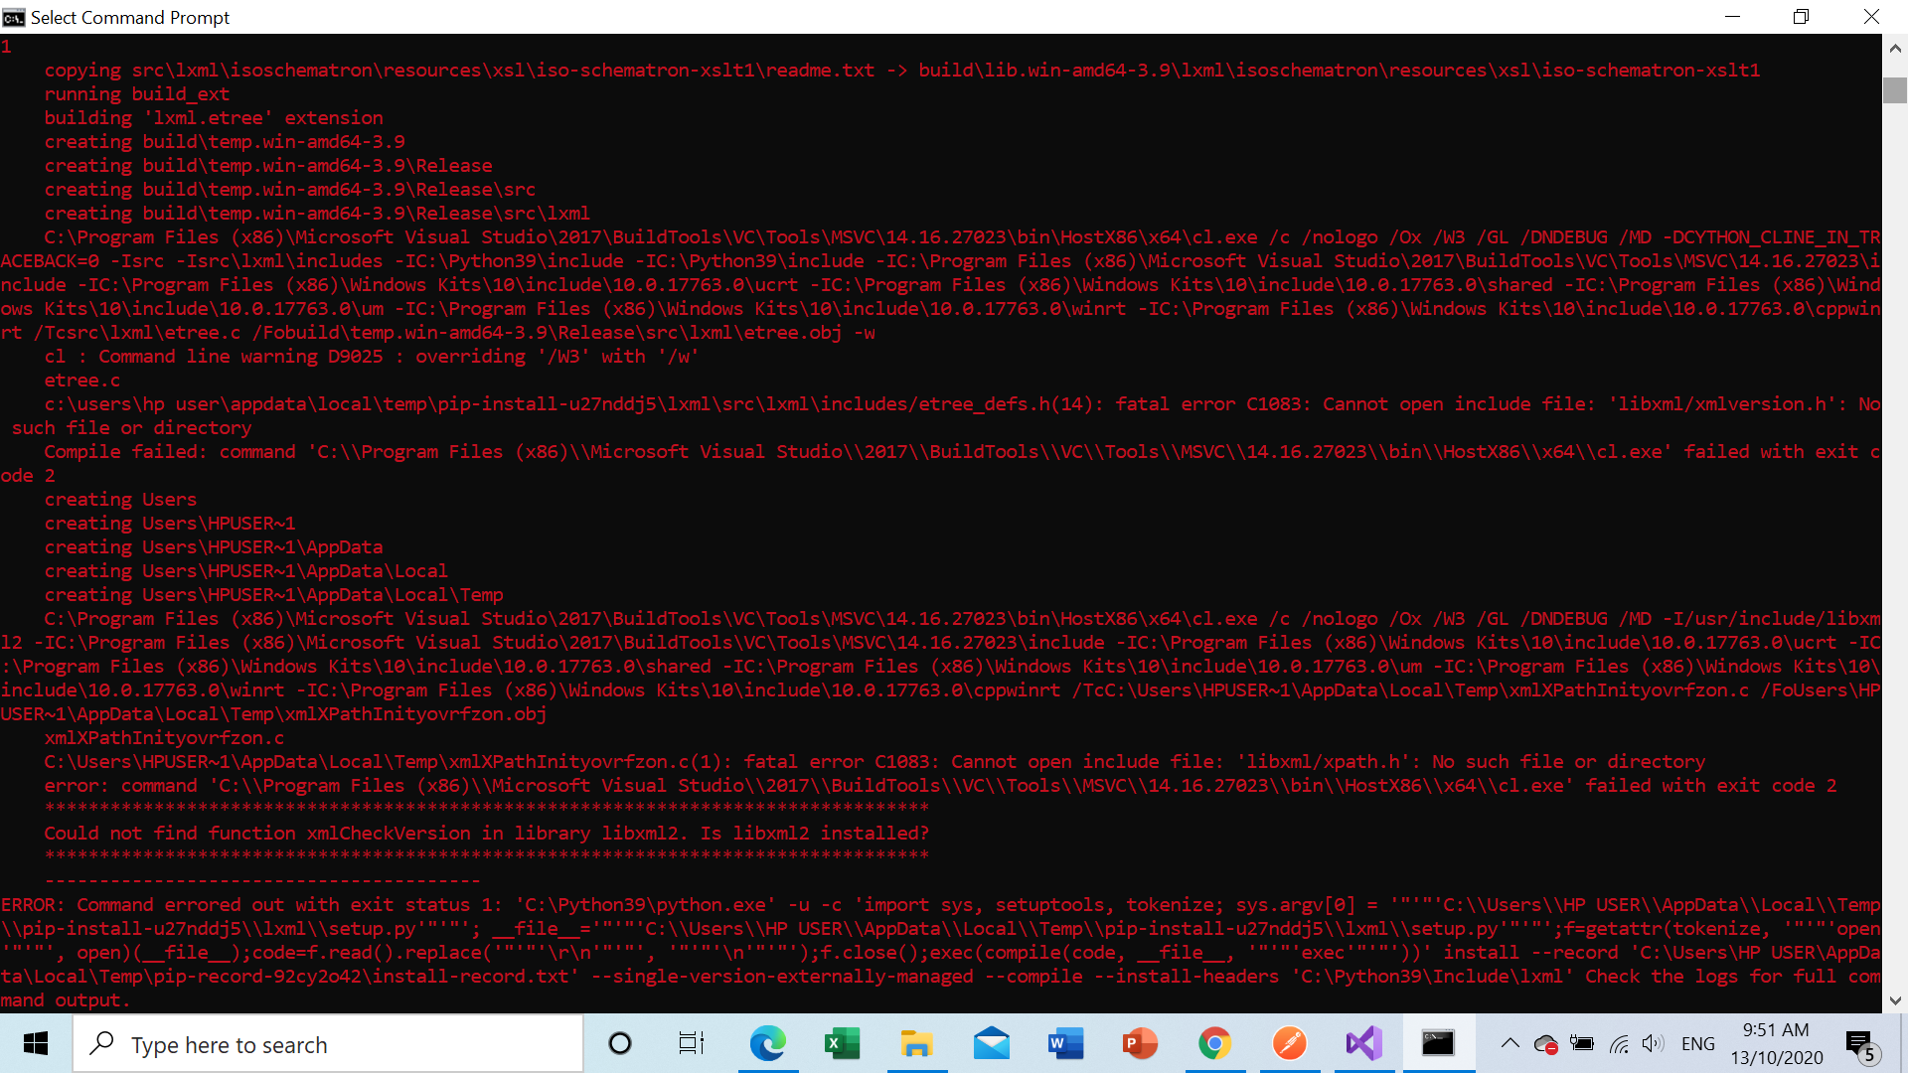The width and height of the screenshot is (1908, 1073).
Task: Open Visual Studio from the taskbar
Action: [1363, 1043]
